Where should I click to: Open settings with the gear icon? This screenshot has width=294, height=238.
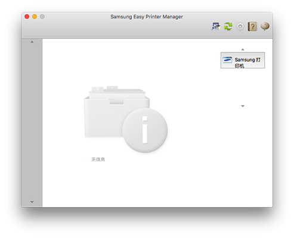[240, 26]
